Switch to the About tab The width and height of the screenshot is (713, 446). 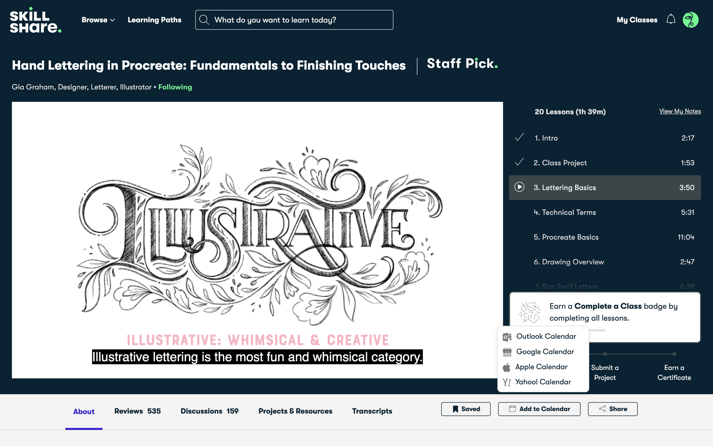click(84, 411)
